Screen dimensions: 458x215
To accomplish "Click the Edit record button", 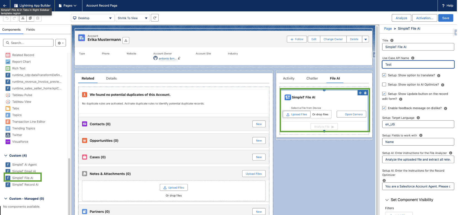I will pos(314,39).
